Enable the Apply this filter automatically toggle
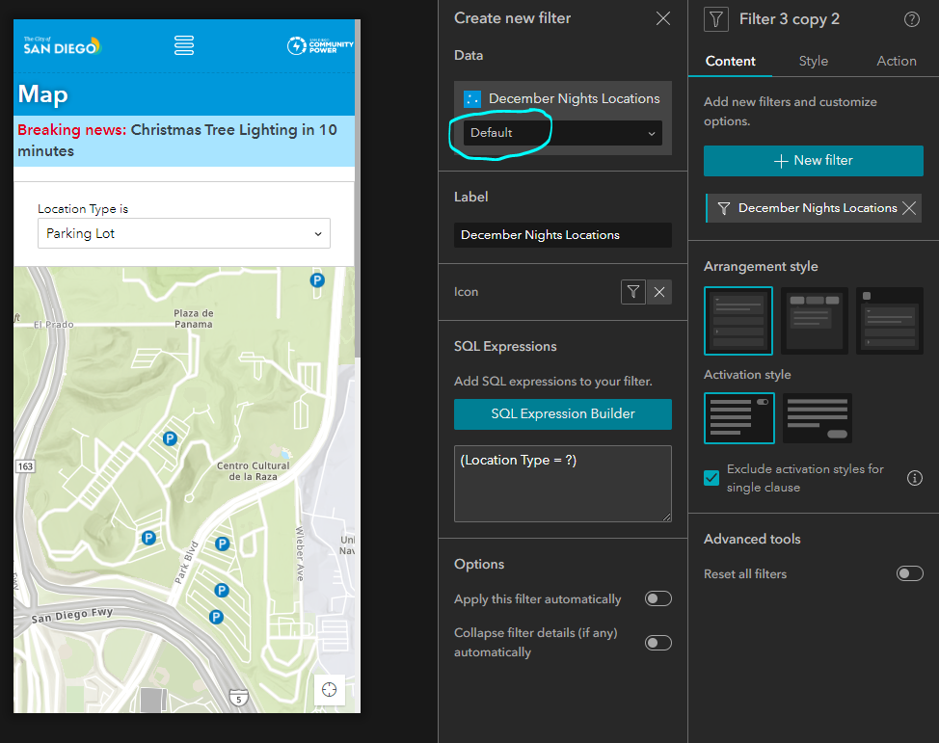The image size is (939, 743). pyautogui.click(x=657, y=598)
